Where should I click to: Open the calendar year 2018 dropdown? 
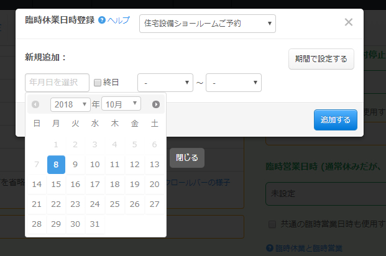pos(70,104)
